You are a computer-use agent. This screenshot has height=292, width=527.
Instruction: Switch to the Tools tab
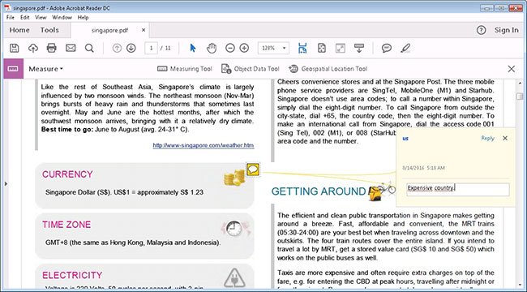(49, 30)
